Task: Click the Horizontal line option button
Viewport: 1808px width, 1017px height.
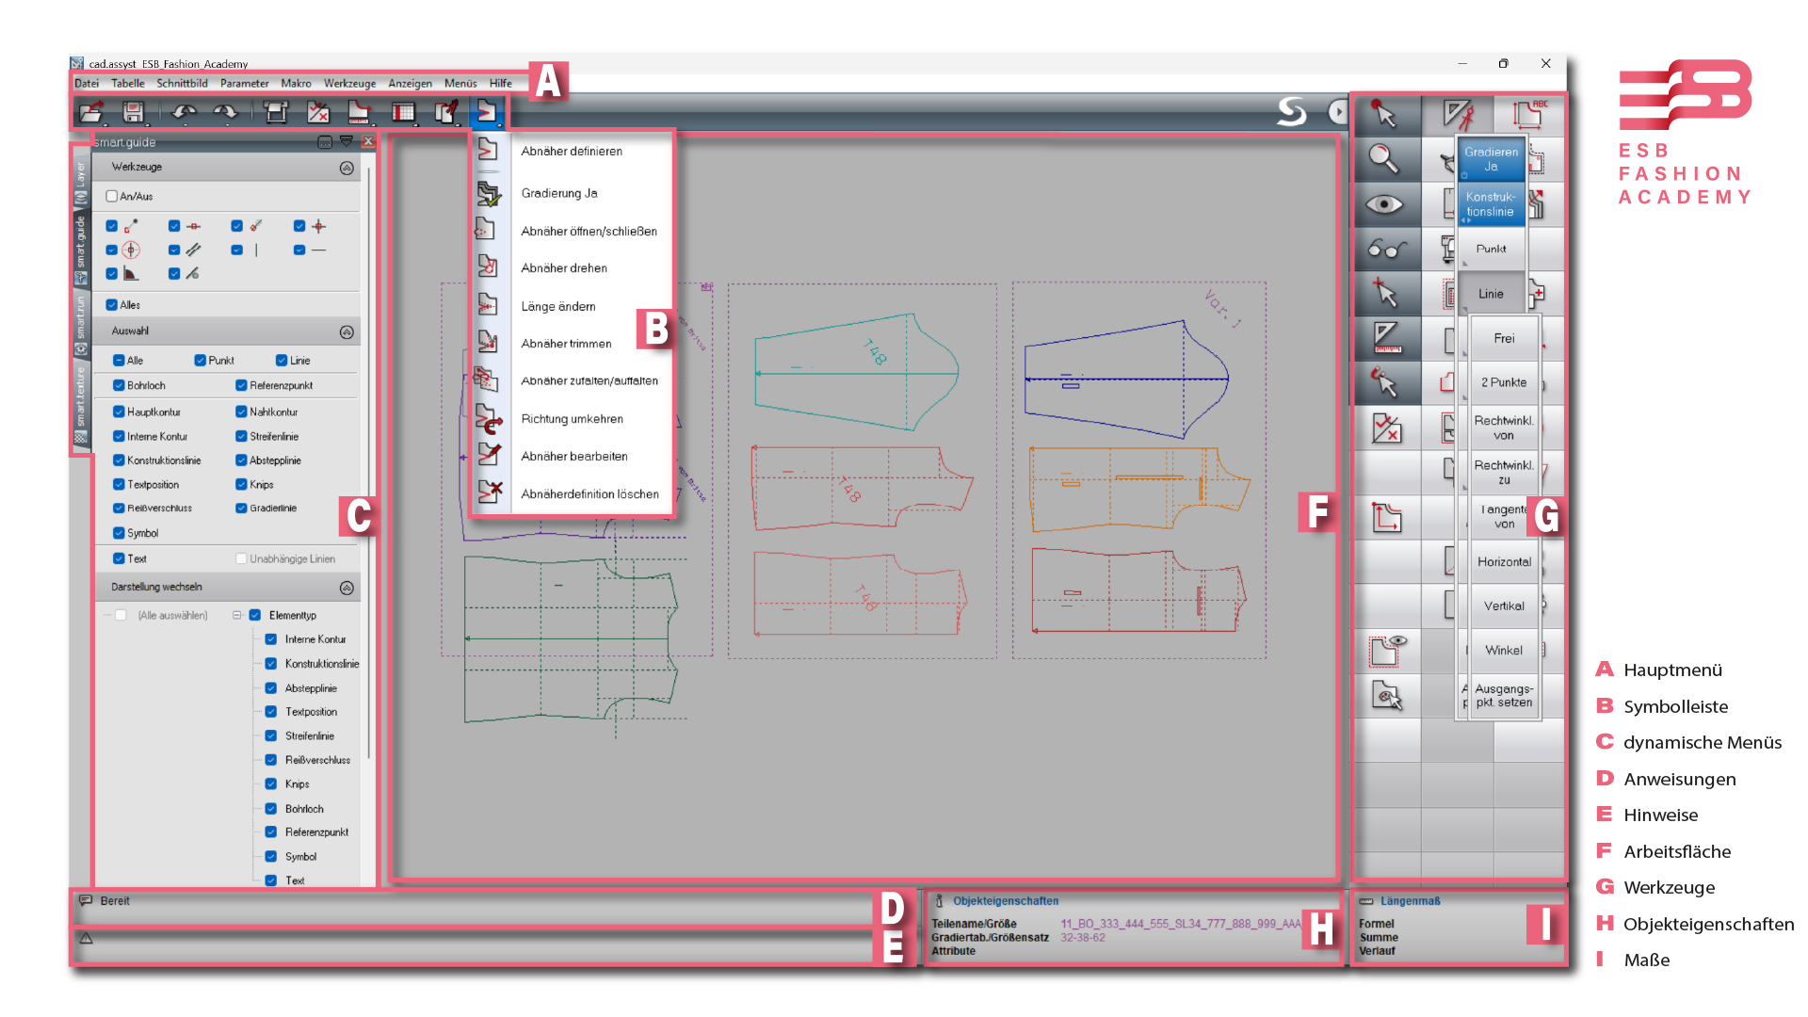Action: 1504,562
